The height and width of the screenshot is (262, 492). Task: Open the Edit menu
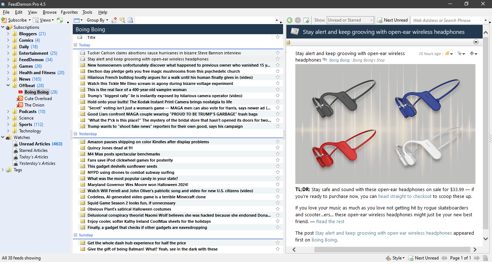coord(19,12)
